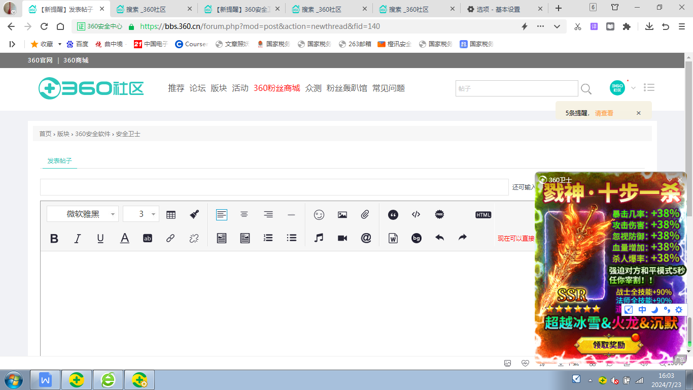Insert a table in the post editor
Viewport: 693px width, 390px height.
pyautogui.click(x=171, y=215)
